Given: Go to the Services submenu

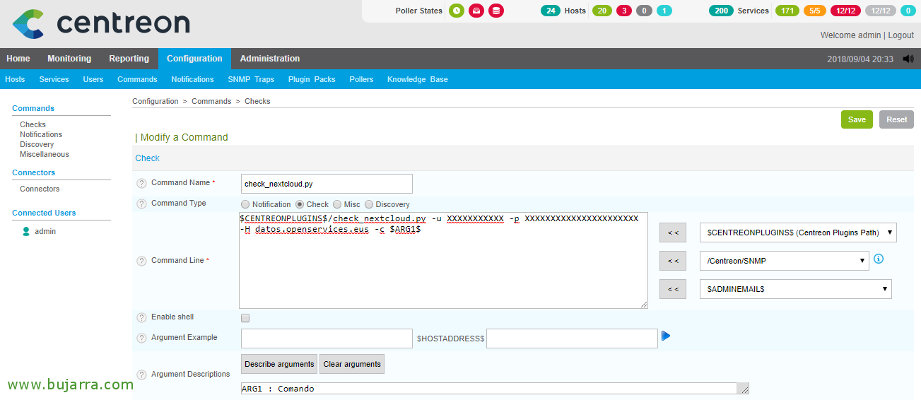Looking at the screenshot, I should point(54,79).
